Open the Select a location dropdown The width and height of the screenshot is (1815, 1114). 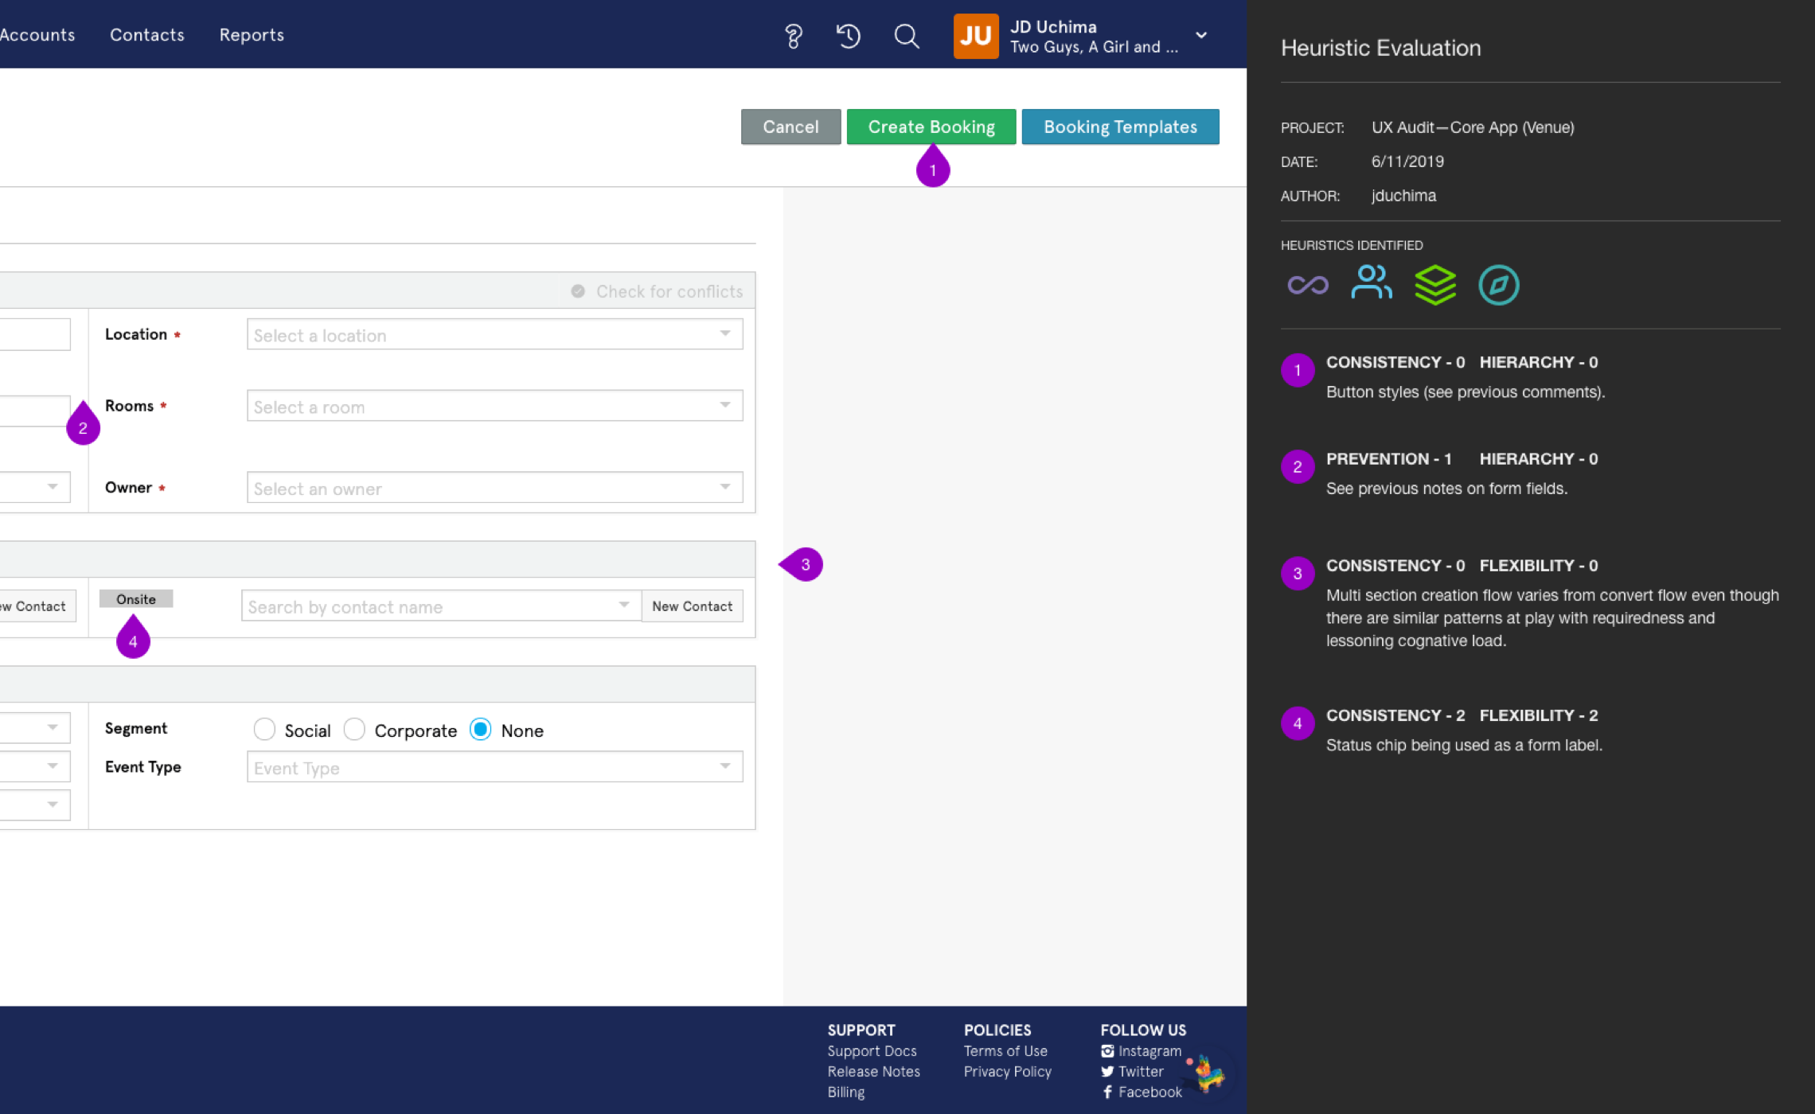494,335
